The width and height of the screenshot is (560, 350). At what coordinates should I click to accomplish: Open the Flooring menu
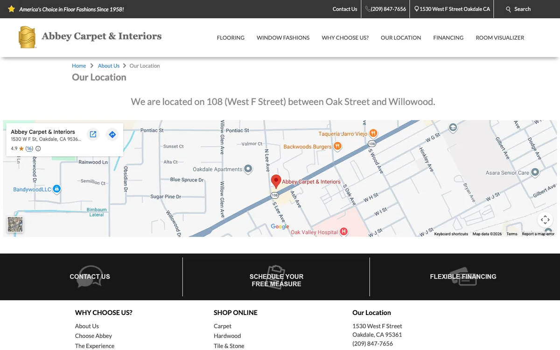tap(231, 38)
